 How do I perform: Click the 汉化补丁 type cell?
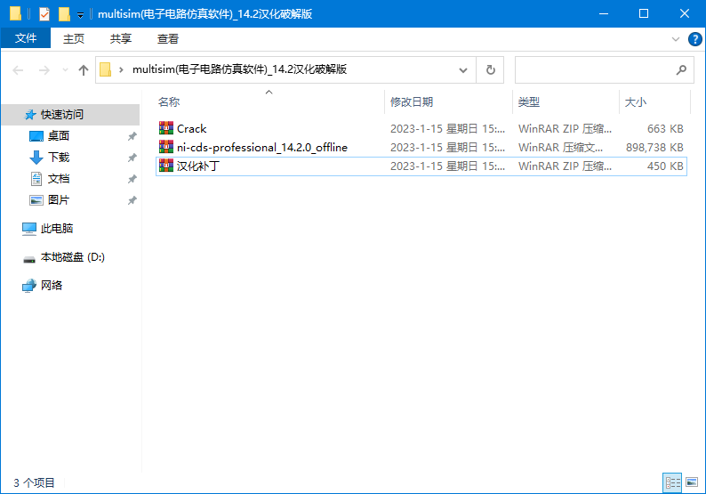[565, 166]
